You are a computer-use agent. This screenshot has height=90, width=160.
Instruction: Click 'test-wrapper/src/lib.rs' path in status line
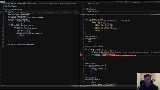coord(96,86)
